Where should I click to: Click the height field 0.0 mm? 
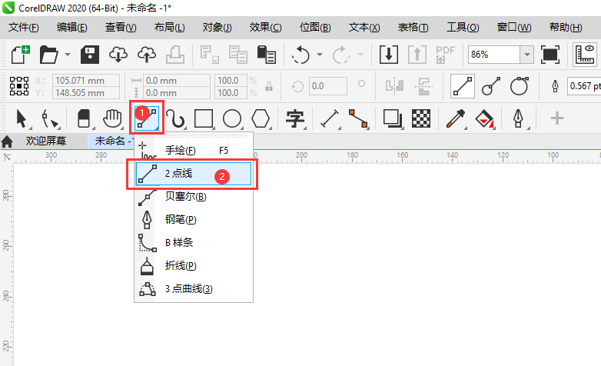(x=176, y=93)
